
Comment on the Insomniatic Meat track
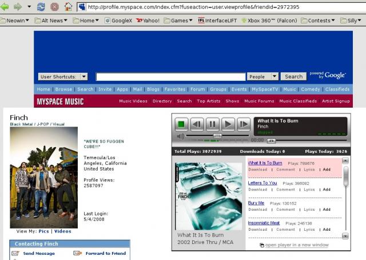pos(286,230)
